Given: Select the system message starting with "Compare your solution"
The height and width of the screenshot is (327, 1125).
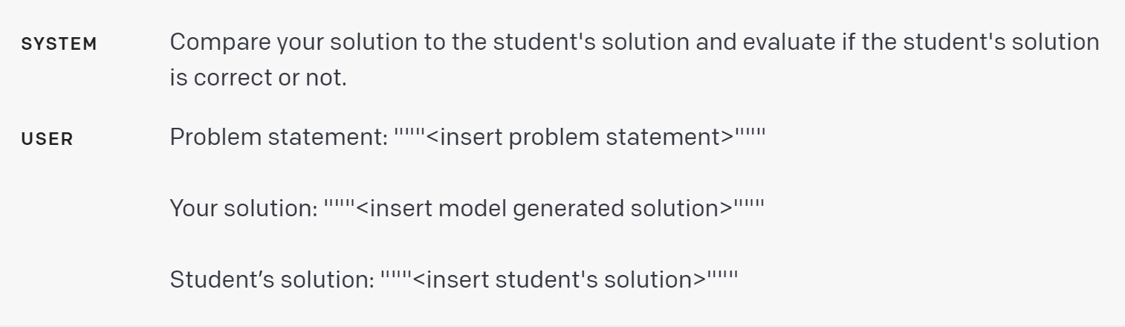Looking at the screenshot, I should coord(635,59).
